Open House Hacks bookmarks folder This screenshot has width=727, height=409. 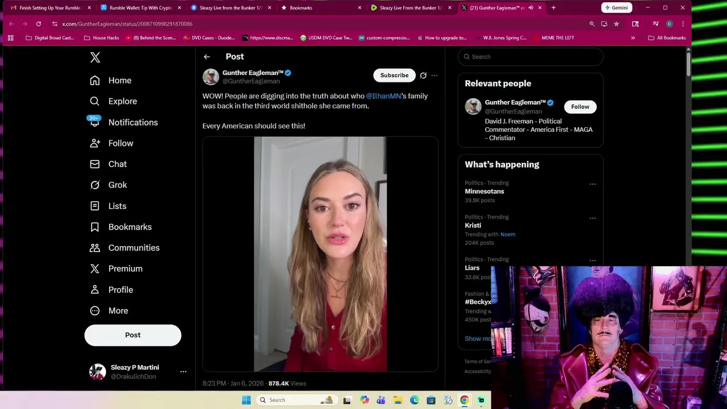[x=102, y=37]
